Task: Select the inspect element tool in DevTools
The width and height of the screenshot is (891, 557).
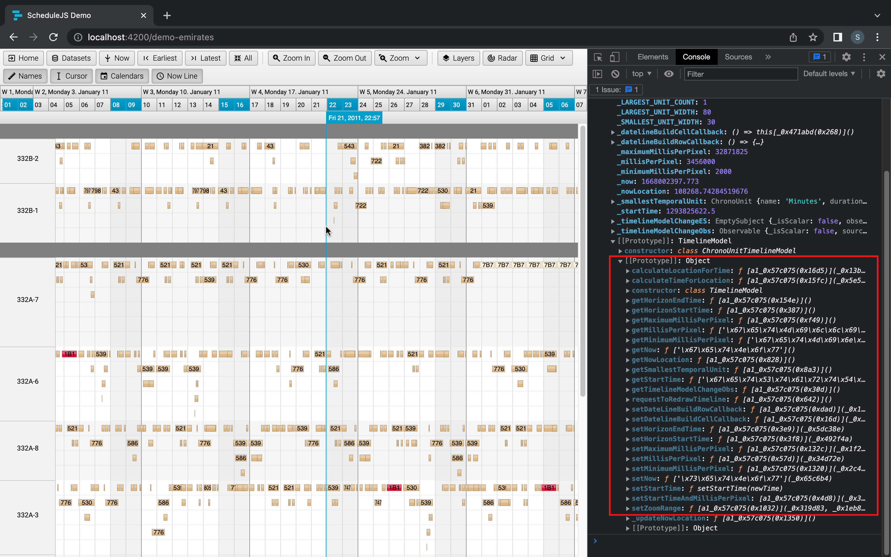Action: tap(598, 57)
